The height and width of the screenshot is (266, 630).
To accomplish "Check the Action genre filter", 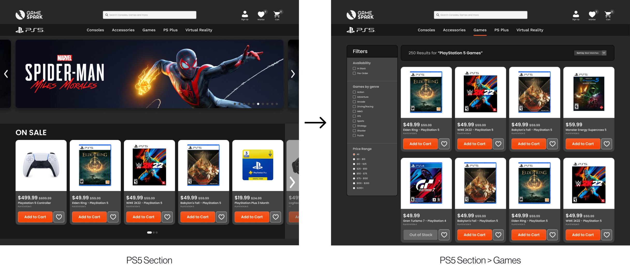I will click(354, 92).
